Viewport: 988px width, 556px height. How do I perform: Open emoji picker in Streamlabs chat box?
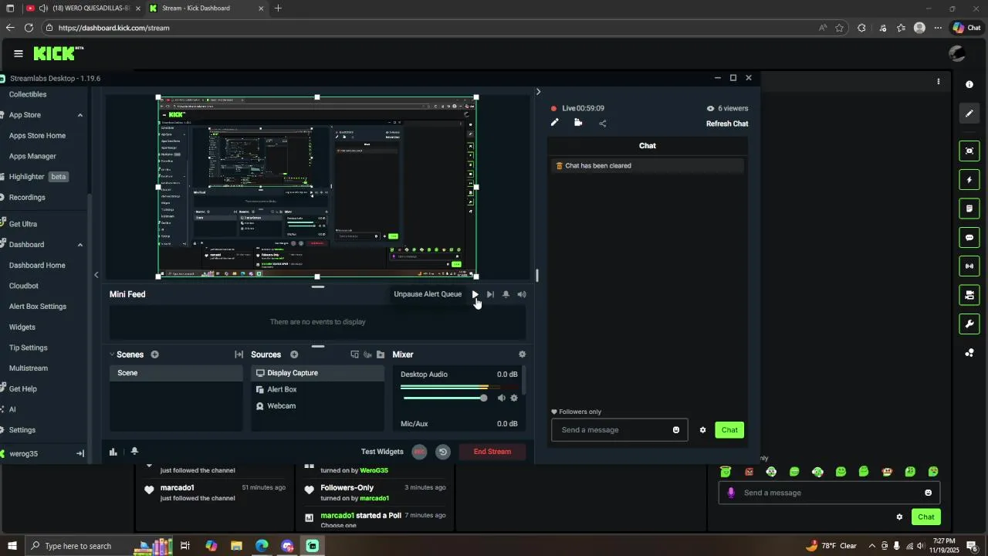[676, 430]
